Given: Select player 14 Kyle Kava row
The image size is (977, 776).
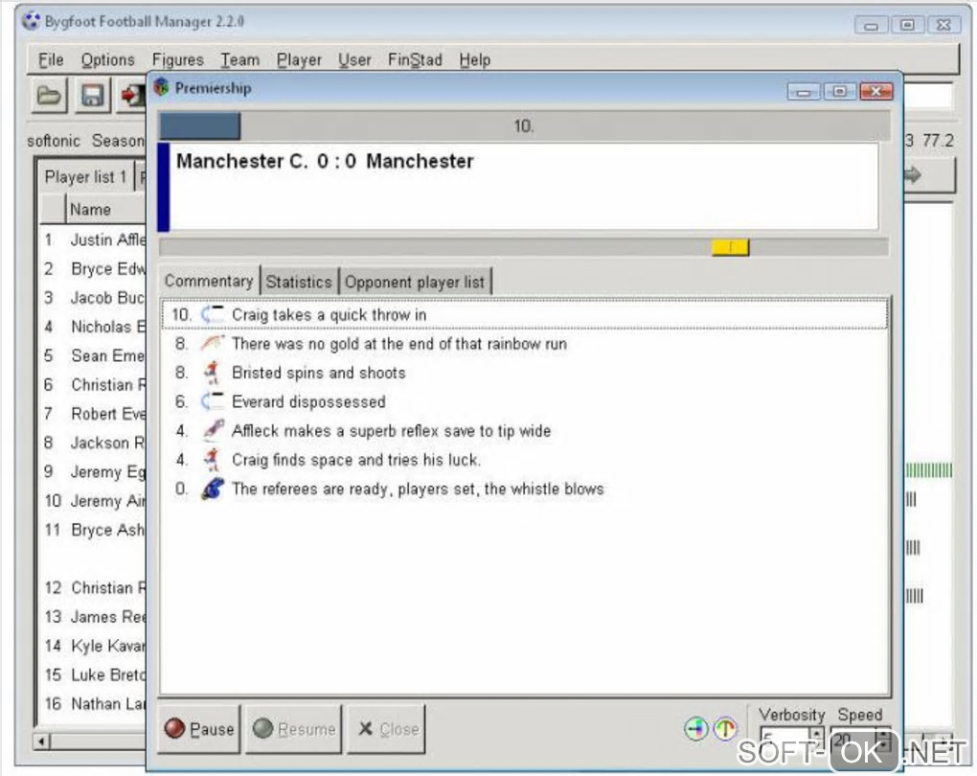Looking at the screenshot, I should [94, 646].
